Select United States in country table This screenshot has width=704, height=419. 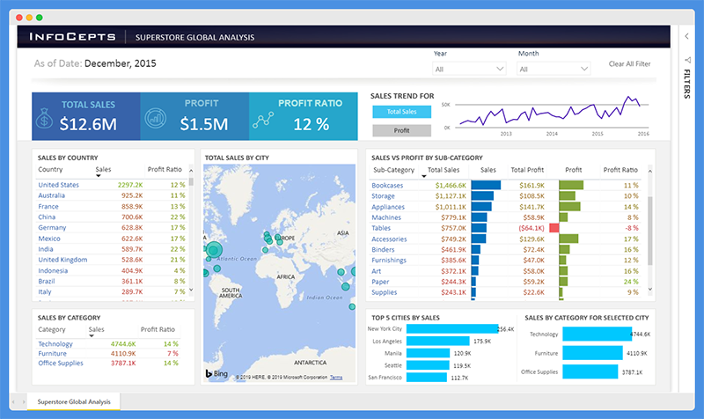point(58,185)
